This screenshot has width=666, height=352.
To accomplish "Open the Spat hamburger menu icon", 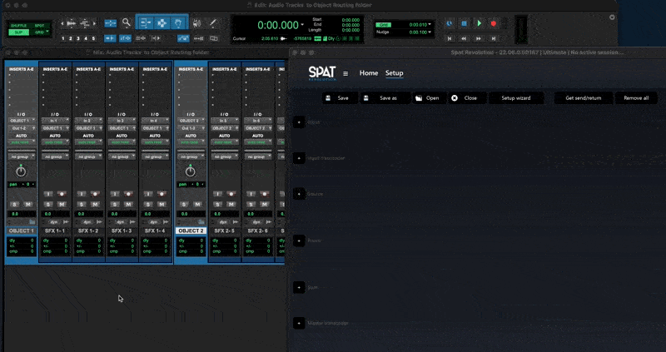I will tap(345, 73).
